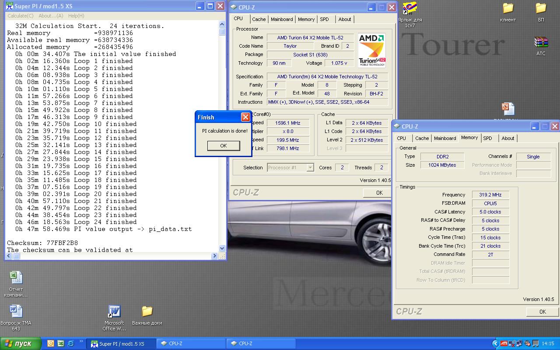Open the Calculate menu in Super PI

20,16
